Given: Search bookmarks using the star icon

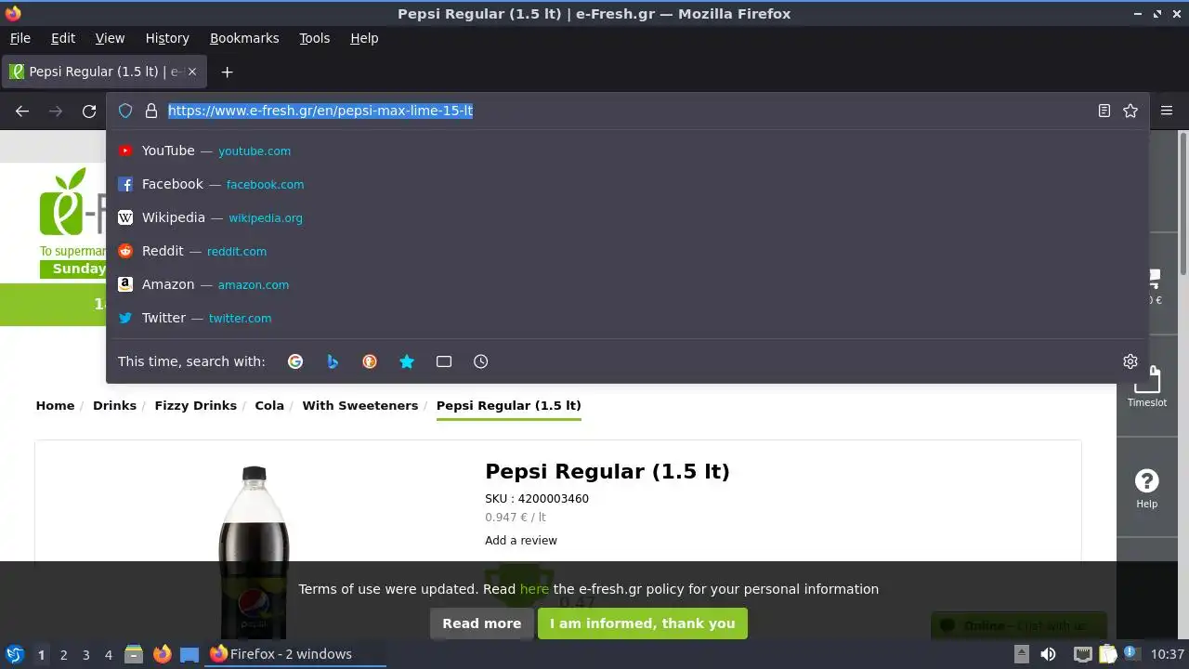Looking at the screenshot, I should [407, 361].
